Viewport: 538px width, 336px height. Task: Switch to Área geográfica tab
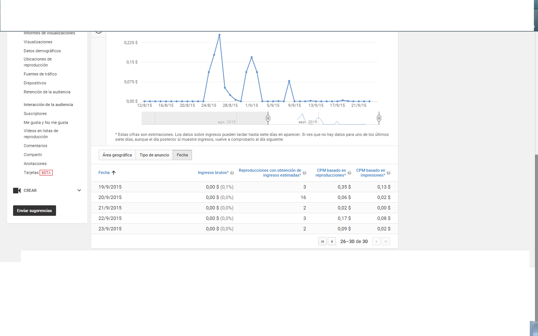pyautogui.click(x=117, y=155)
